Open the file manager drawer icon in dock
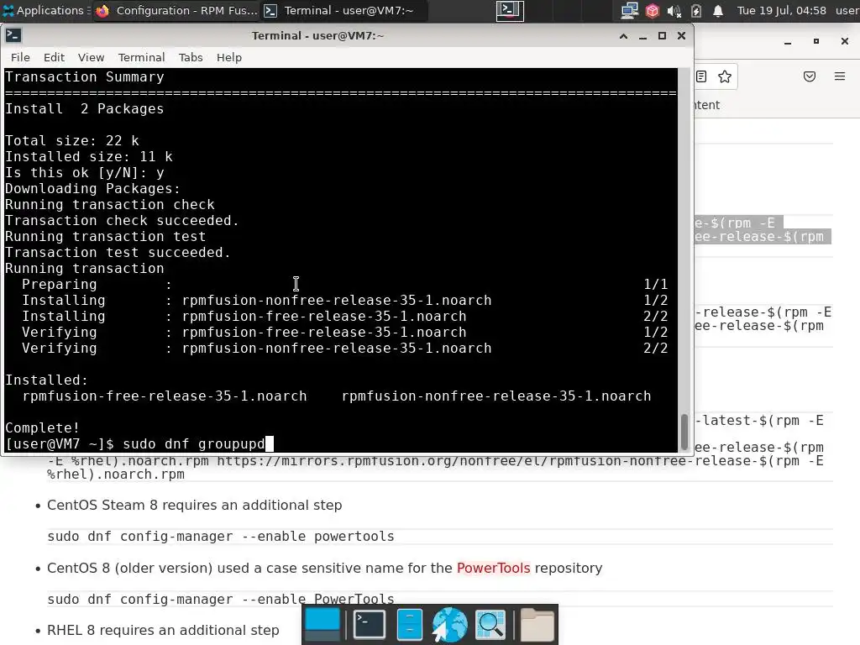 pos(409,625)
